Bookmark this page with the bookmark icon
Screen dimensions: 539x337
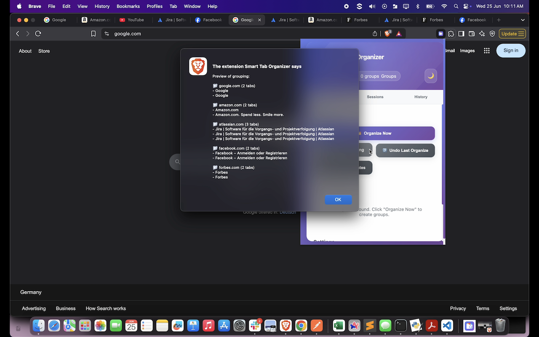(93, 34)
